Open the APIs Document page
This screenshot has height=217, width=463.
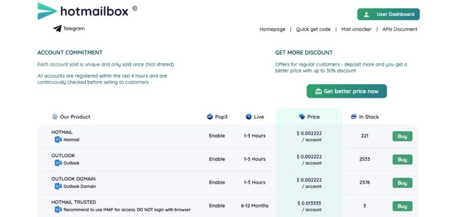coord(400,29)
